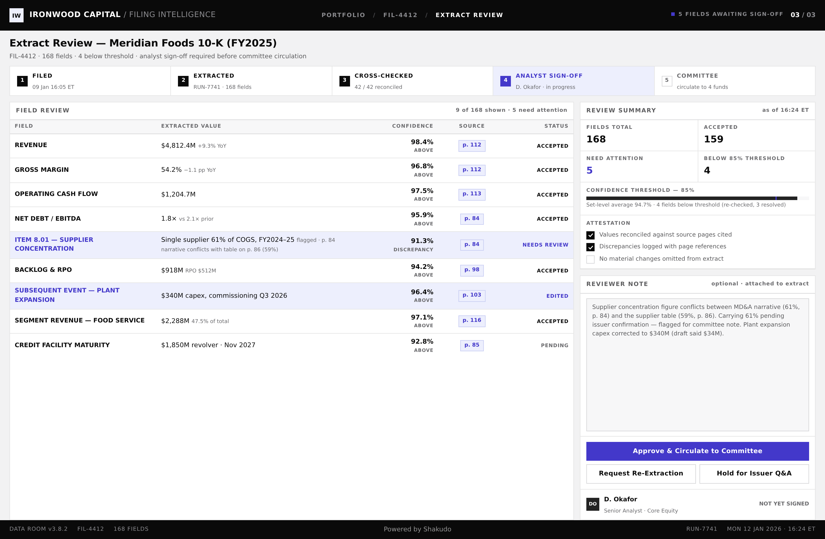Open source page p. 103 badge
825x539 pixels.
click(472, 295)
